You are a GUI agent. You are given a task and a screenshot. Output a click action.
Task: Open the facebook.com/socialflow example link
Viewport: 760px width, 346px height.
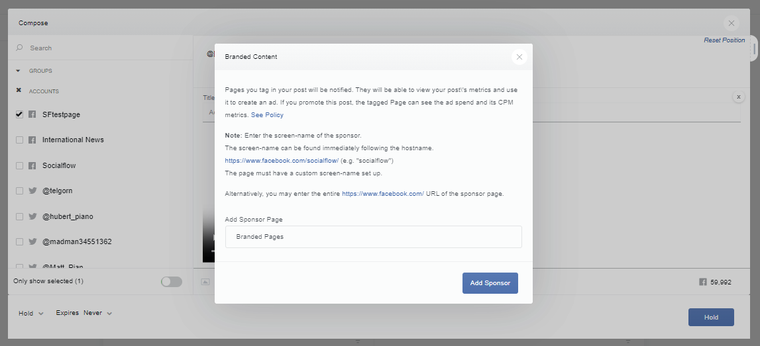pyautogui.click(x=282, y=160)
